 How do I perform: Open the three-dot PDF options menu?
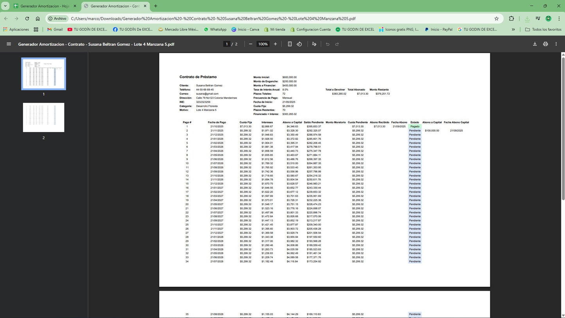556,44
